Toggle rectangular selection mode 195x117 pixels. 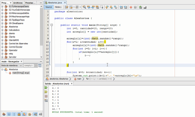tap(101, 7)
